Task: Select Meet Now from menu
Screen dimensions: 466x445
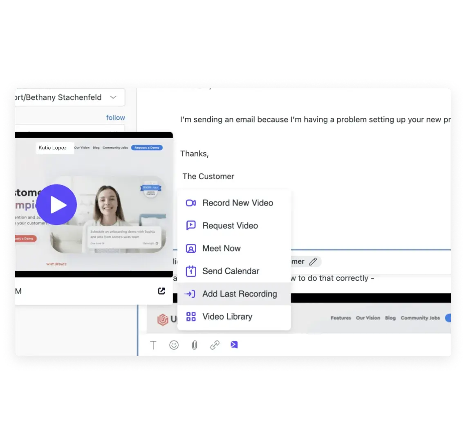Action: point(234,248)
